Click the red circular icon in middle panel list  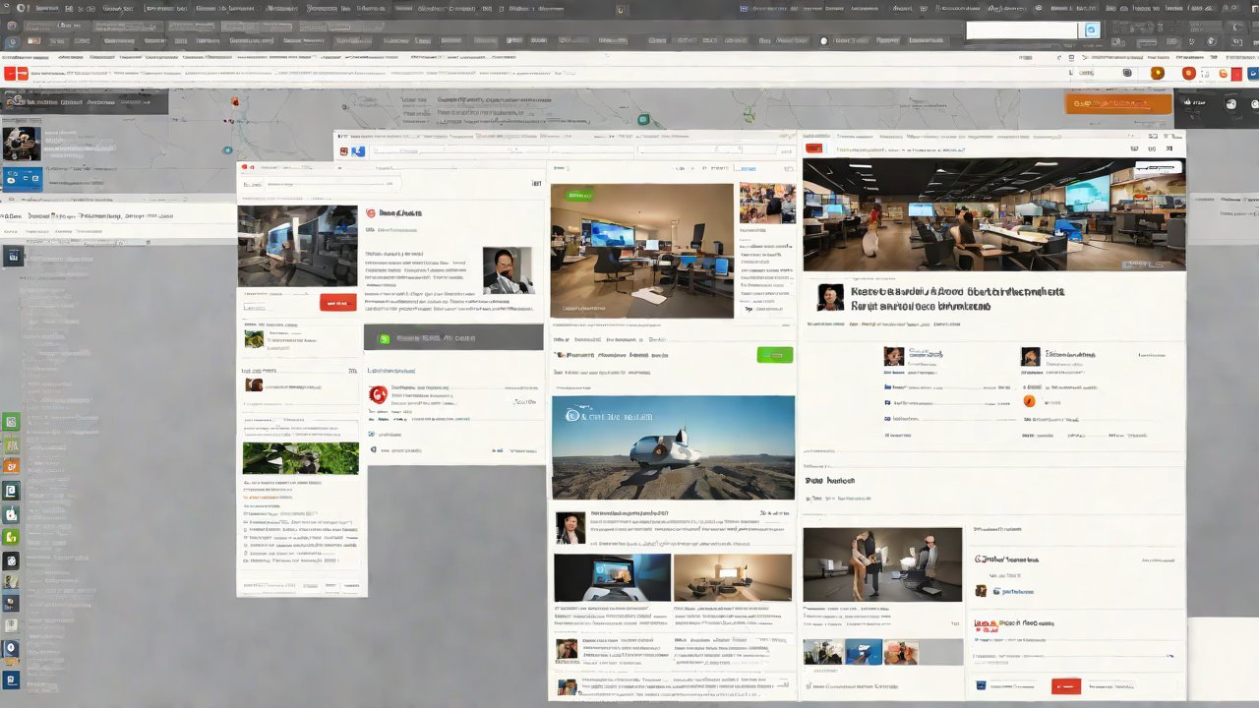[x=376, y=394]
